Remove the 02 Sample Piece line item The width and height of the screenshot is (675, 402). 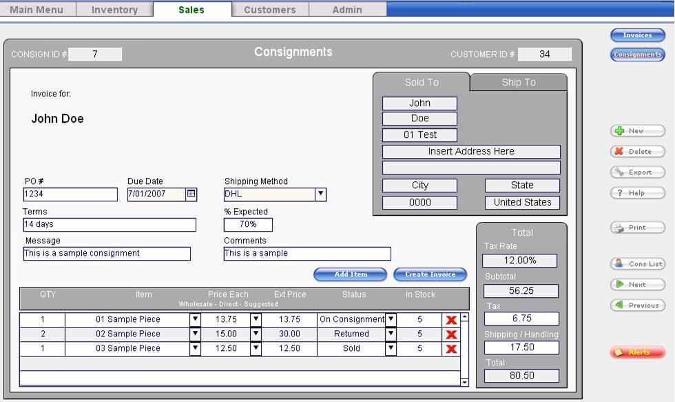click(451, 334)
